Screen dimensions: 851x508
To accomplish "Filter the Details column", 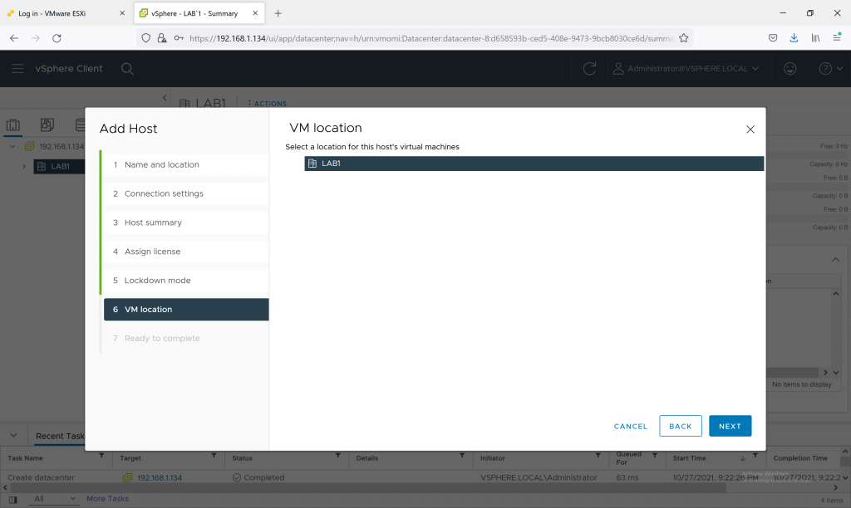I will [x=462, y=456].
